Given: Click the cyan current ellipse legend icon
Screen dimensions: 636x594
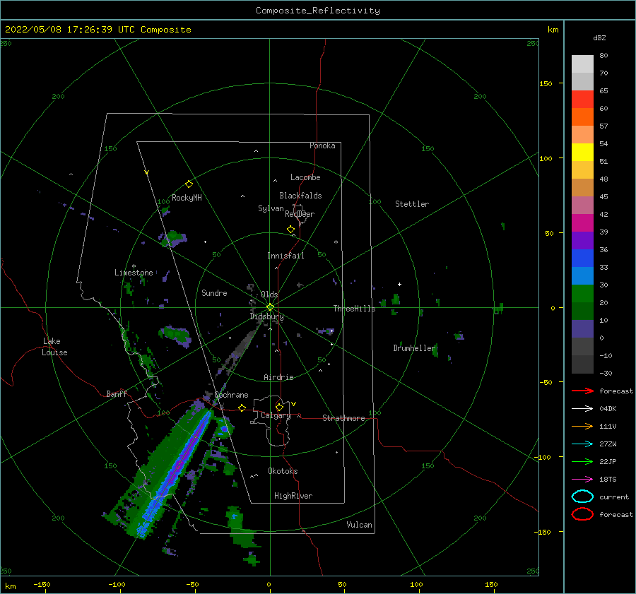Looking at the screenshot, I should tap(582, 497).
